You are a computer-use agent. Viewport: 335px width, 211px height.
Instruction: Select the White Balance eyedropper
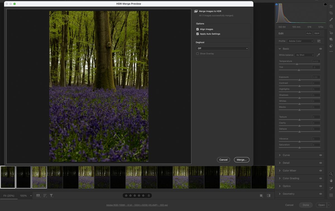pyautogui.click(x=318, y=55)
